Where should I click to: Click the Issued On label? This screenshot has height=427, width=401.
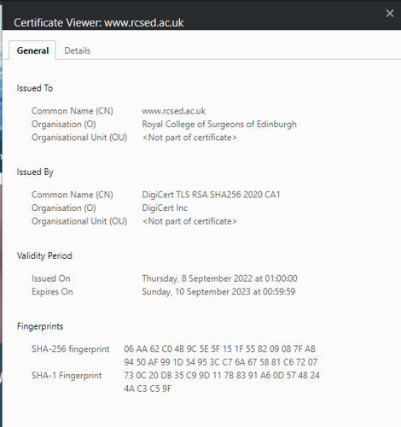(51, 278)
